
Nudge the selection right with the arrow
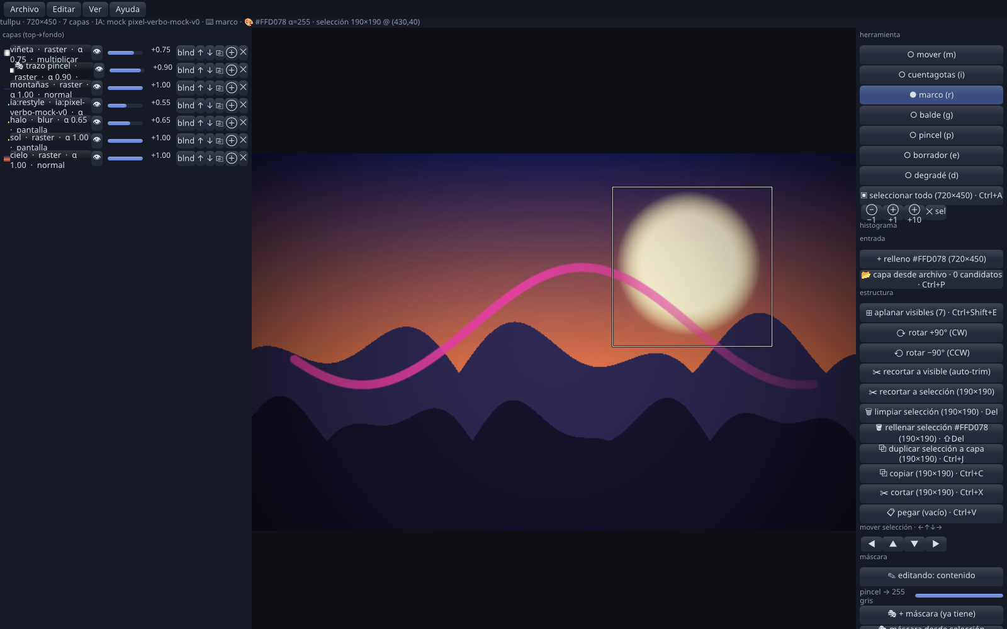936,543
